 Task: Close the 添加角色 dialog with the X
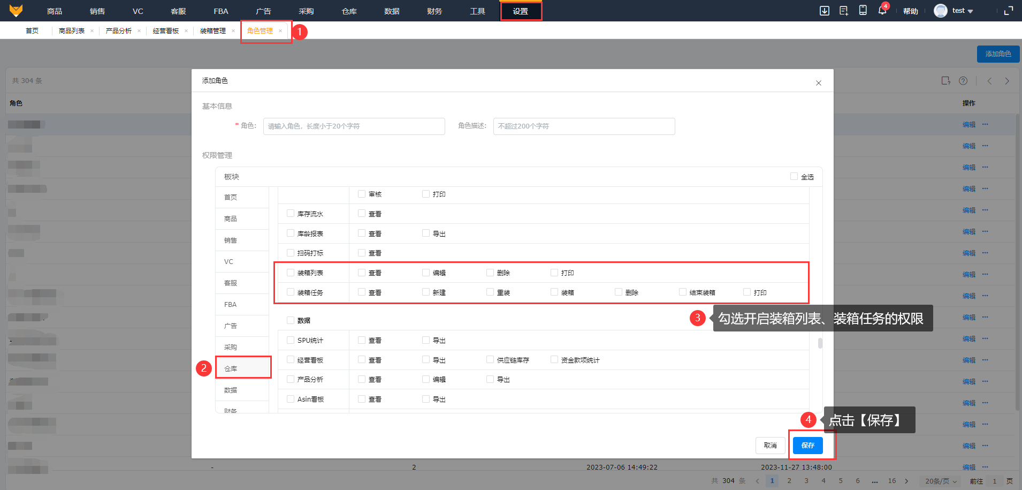pyautogui.click(x=819, y=83)
